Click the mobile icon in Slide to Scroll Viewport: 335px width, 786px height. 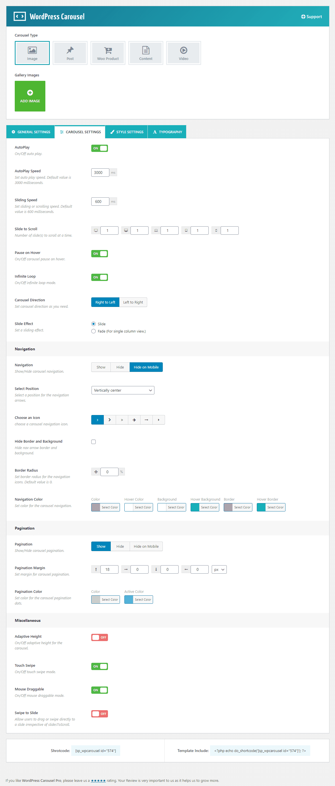click(x=216, y=231)
